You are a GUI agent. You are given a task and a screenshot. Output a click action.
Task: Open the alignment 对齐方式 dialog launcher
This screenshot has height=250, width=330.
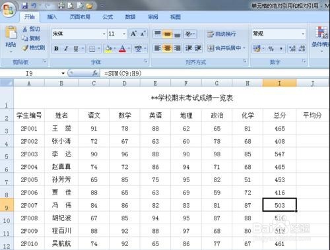(x=245, y=61)
